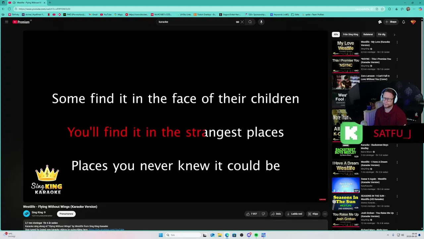Open Westlife My Love karaoke thumbnail
Viewport: 424px width, 239px height.
345,48
